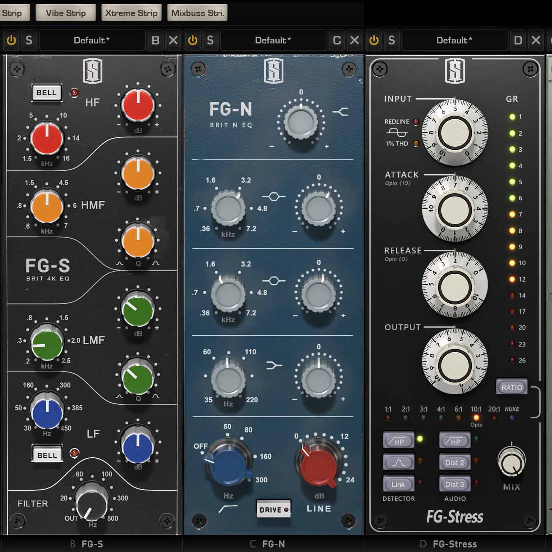Open the FG-N Default preset selector
Image resolution: width=552 pixels, height=552 pixels.
pos(273,40)
